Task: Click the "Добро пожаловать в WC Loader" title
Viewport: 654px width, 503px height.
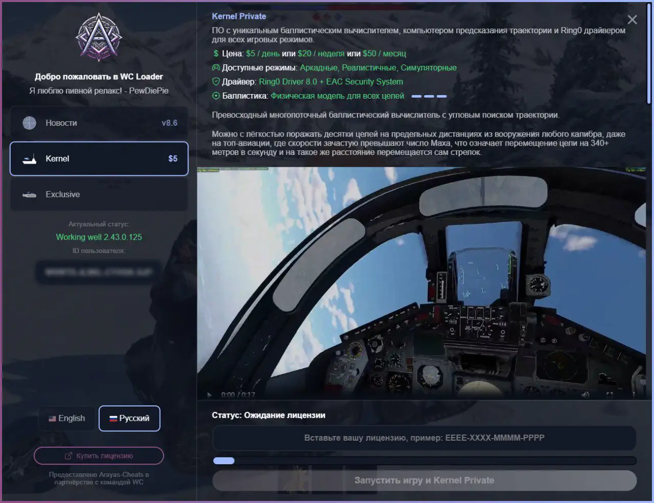Action: coord(99,77)
